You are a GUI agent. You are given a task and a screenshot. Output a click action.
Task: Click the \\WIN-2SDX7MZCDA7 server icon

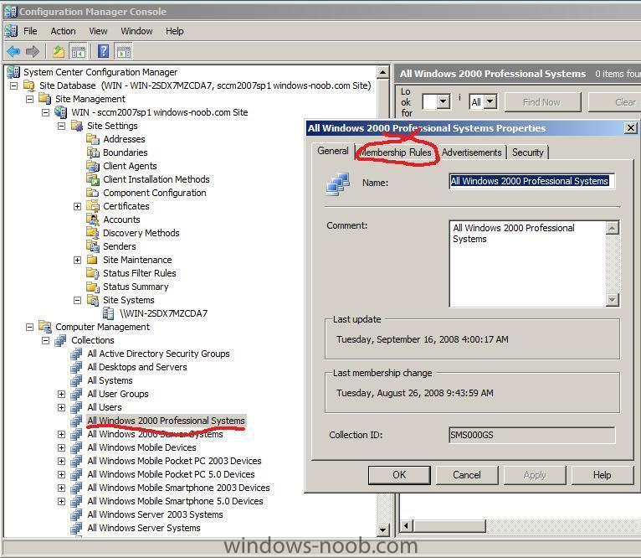pyautogui.click(x=108, y=313)
